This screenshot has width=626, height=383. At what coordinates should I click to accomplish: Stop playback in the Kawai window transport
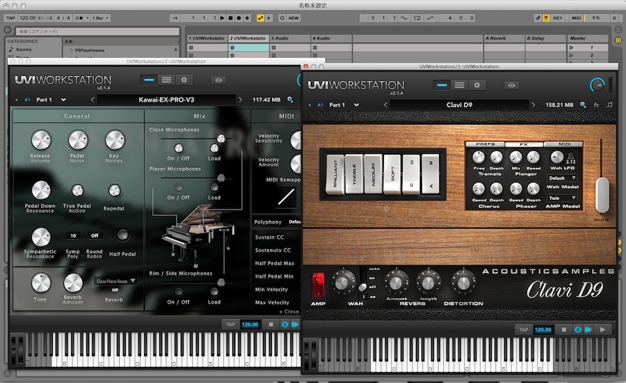tap(271, 325)
